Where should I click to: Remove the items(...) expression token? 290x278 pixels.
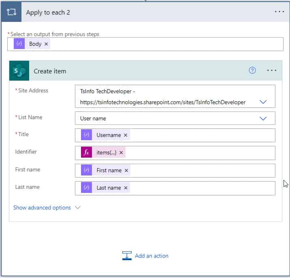[x=121, y=152]
